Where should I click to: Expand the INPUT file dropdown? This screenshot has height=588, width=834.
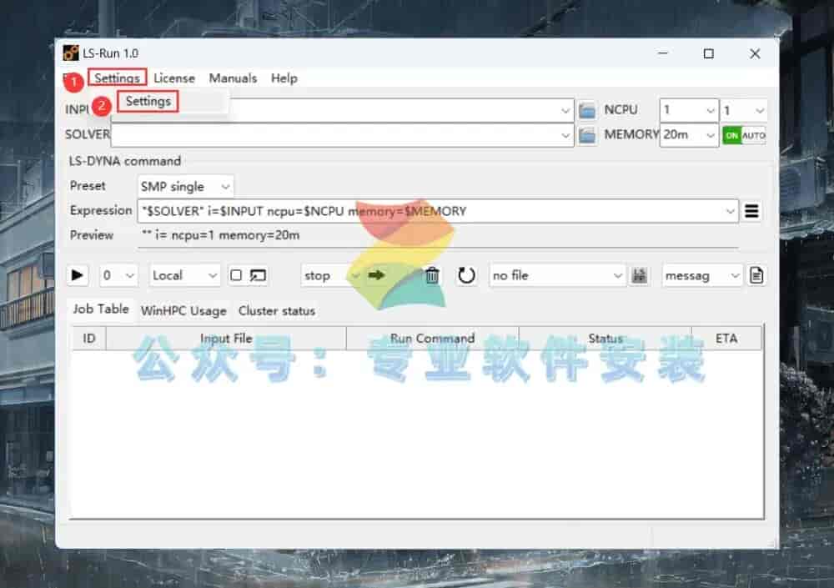pyautogui.click(x=565, y=111)
